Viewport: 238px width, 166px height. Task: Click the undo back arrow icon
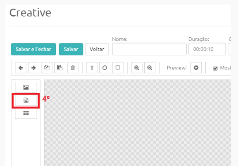pyautogui.click(x=21, y=68)
